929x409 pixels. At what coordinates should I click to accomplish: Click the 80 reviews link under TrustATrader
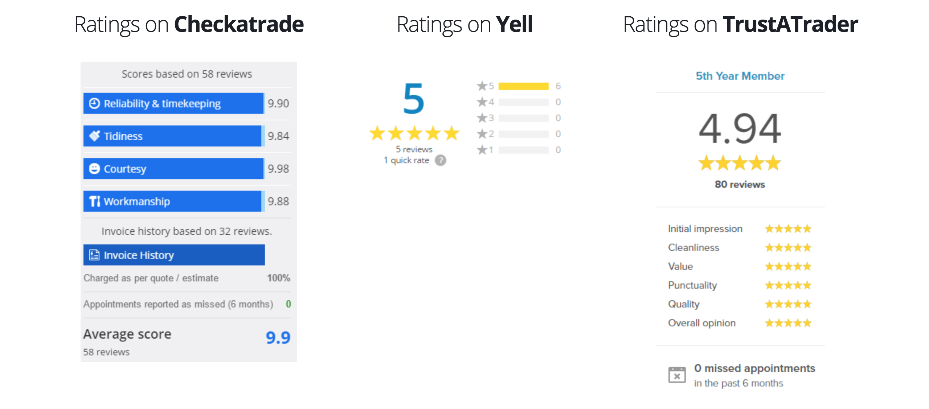pos(740,185)
